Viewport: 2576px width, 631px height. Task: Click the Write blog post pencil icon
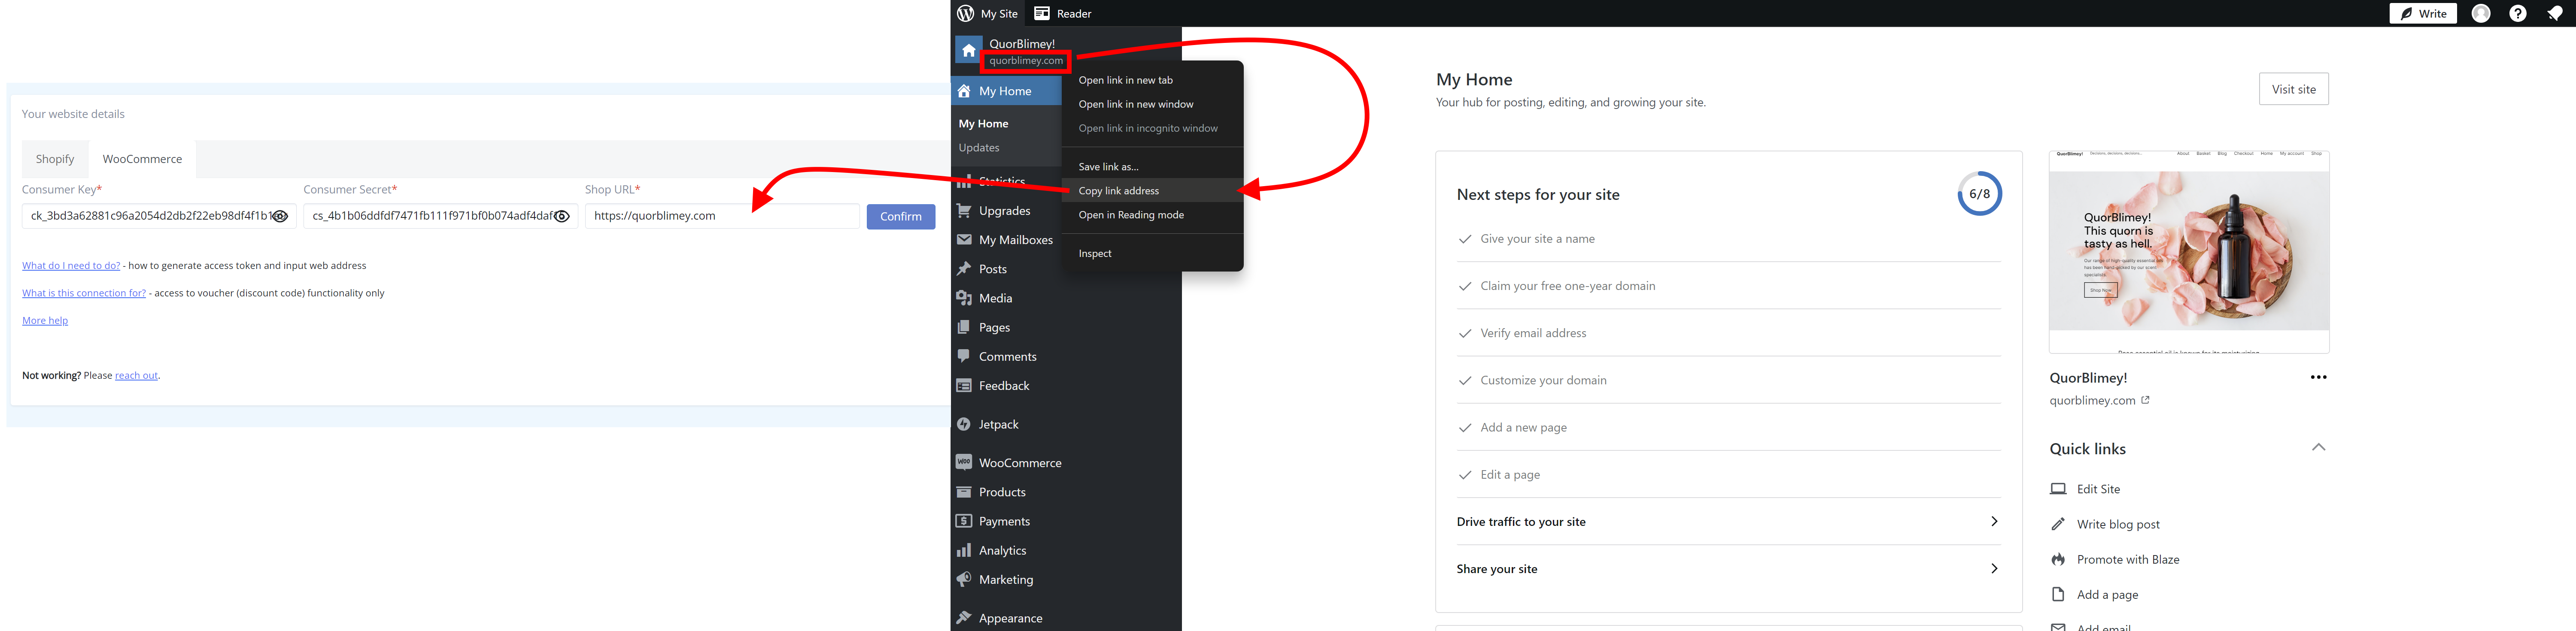point(2058,524)
